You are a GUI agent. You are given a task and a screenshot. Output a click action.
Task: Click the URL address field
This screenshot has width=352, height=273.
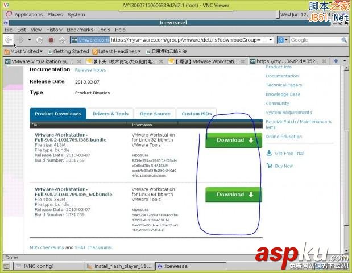point(185,40)
